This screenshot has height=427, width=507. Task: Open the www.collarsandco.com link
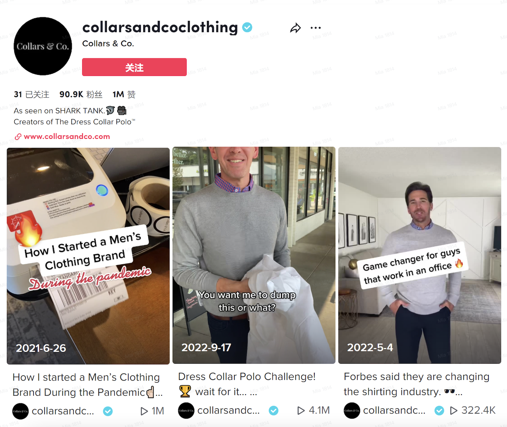(x=67, y=136)
